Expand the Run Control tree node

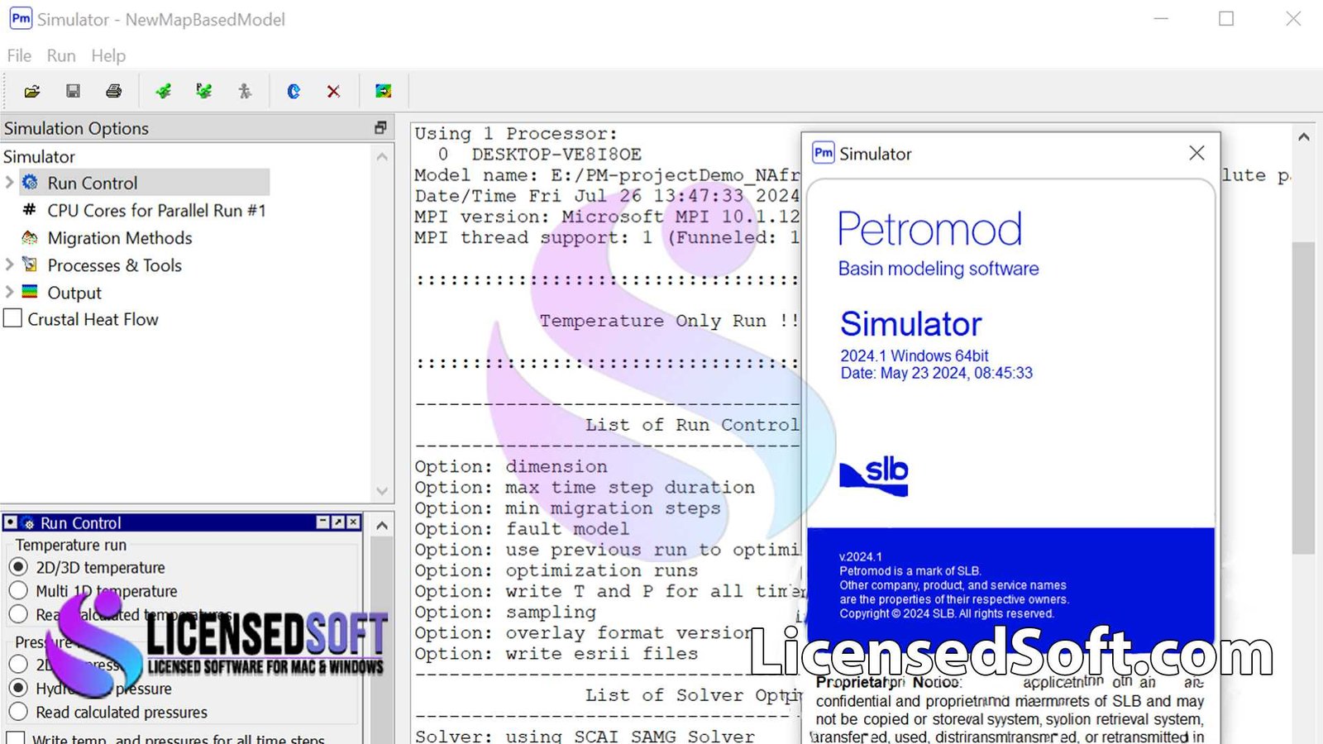(x=9, y=182)
